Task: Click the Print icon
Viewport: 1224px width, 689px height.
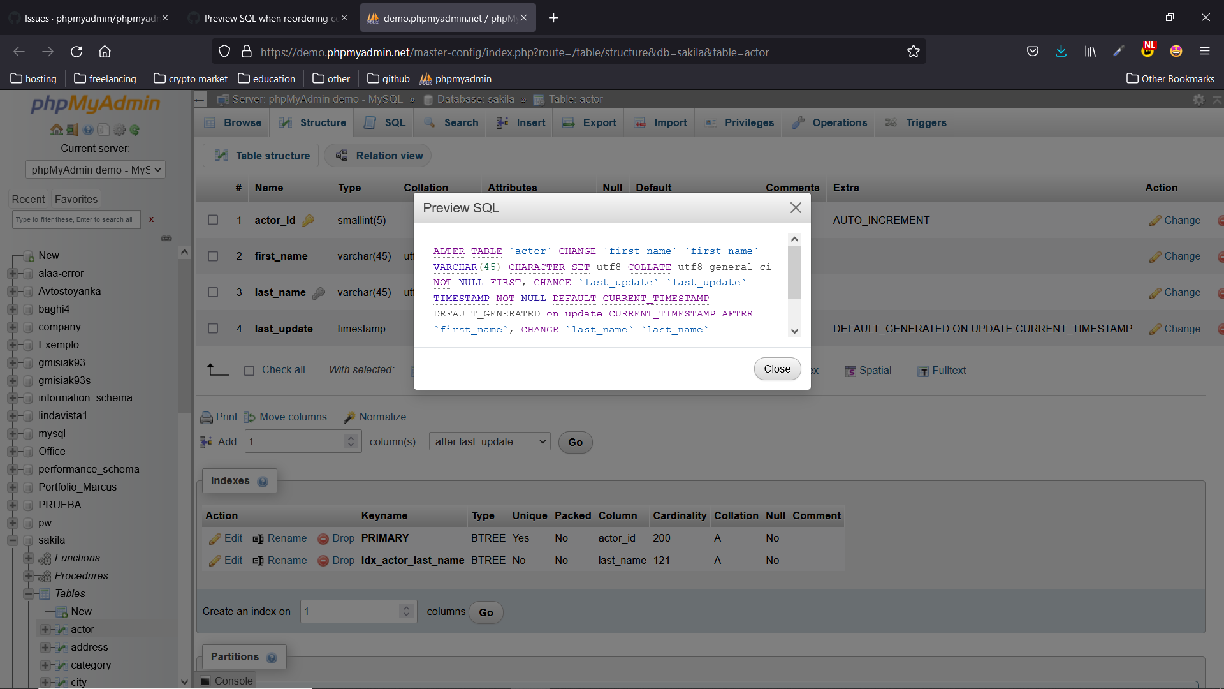Action: click(x=207, y=417)
